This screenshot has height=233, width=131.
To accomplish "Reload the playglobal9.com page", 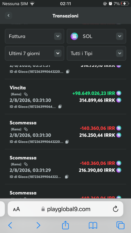I will 115,209.
